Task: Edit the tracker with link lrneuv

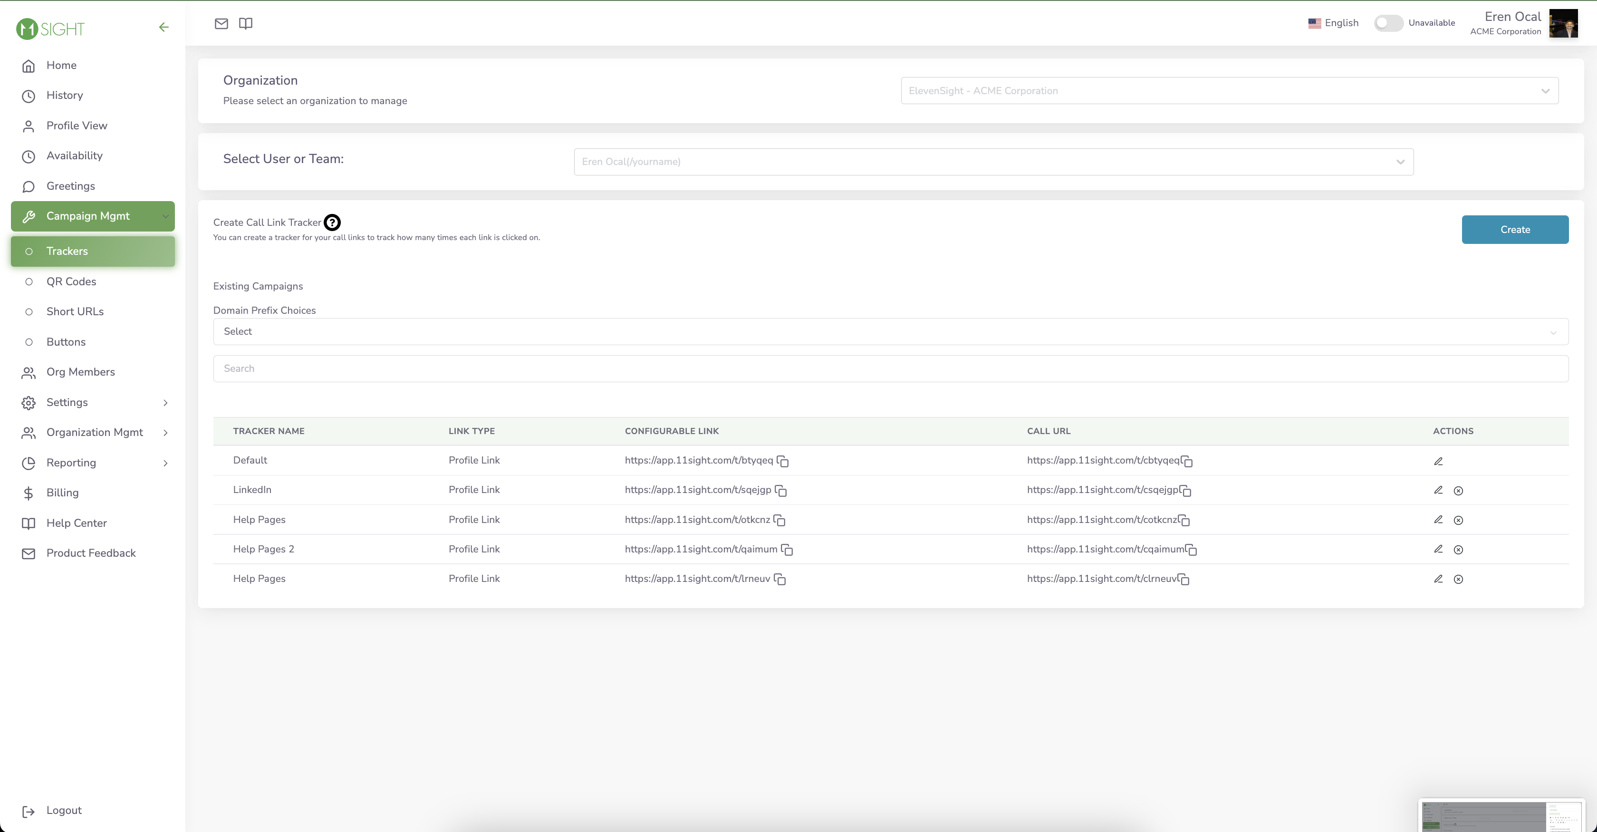Action: [1438, 579]
